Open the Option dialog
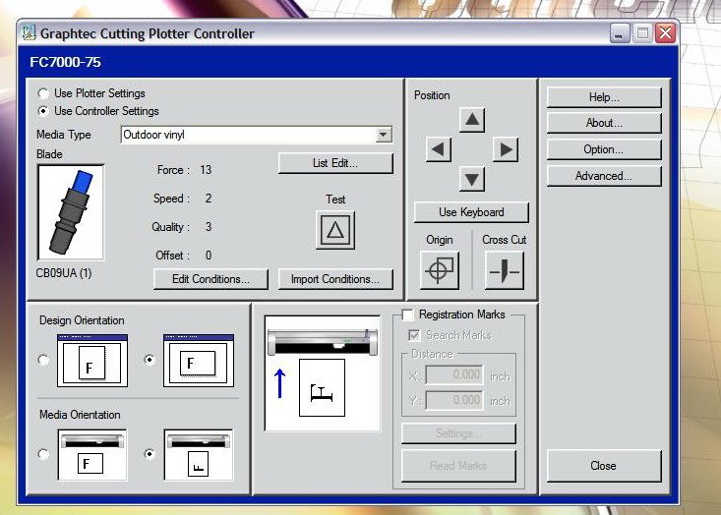 [x=604, y=149]
